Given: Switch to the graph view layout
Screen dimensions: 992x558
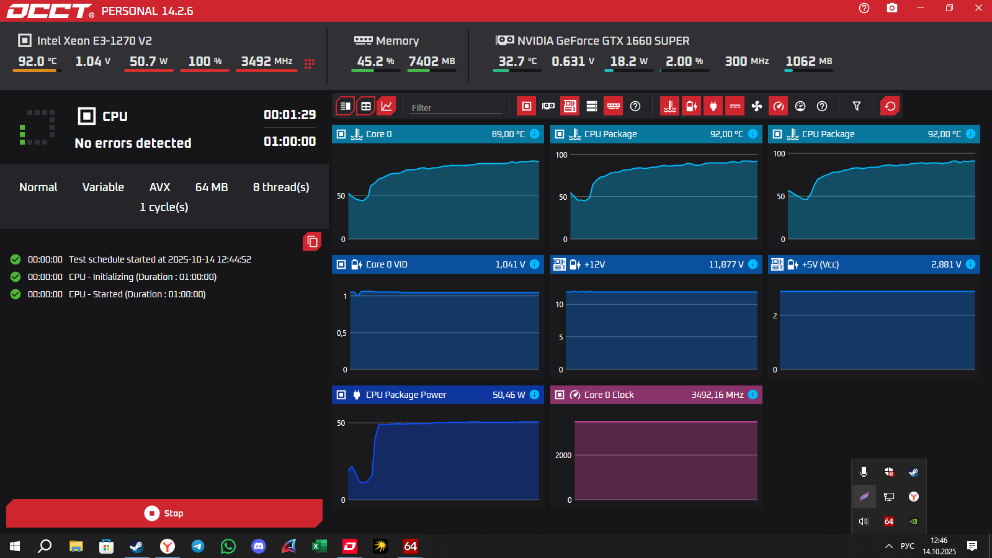Looking at the screenshot, I should (387, 106).
